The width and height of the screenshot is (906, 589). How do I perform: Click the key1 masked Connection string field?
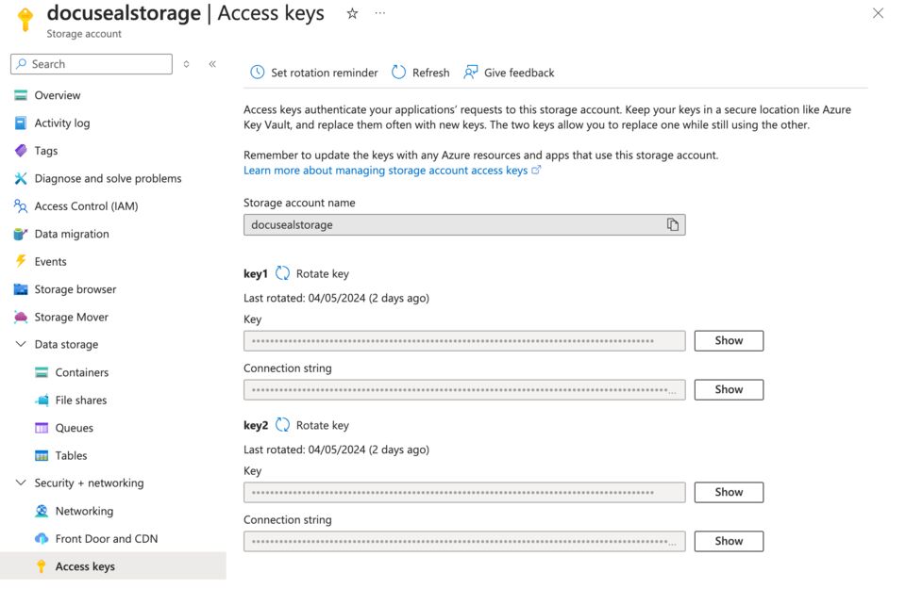pyautogui.click(x=464, y=390)
